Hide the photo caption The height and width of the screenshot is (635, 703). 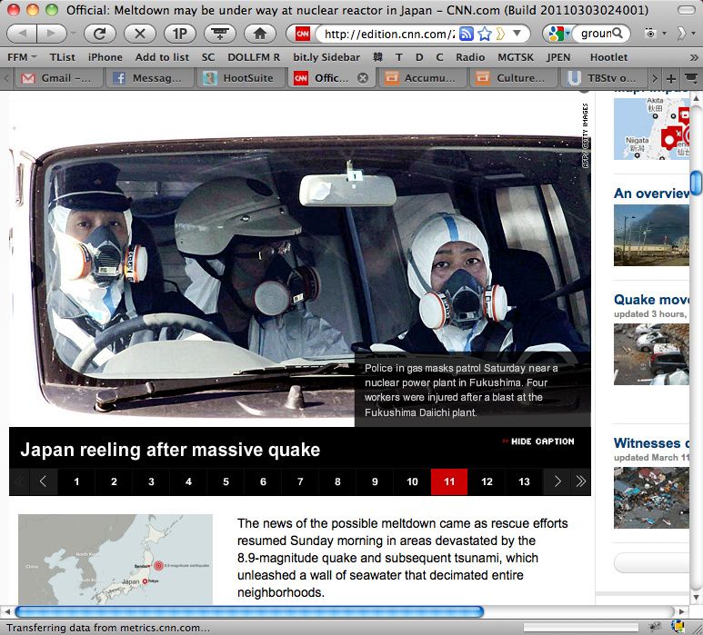click(x=538, y=442)
